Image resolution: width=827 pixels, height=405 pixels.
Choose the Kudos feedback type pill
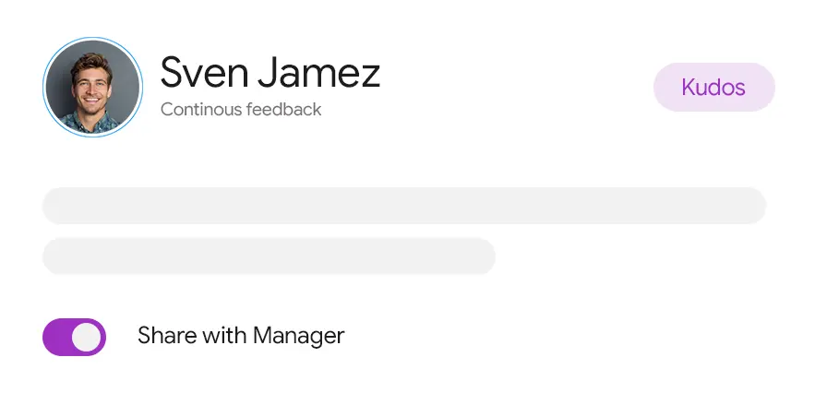click(x=713, y=88)
